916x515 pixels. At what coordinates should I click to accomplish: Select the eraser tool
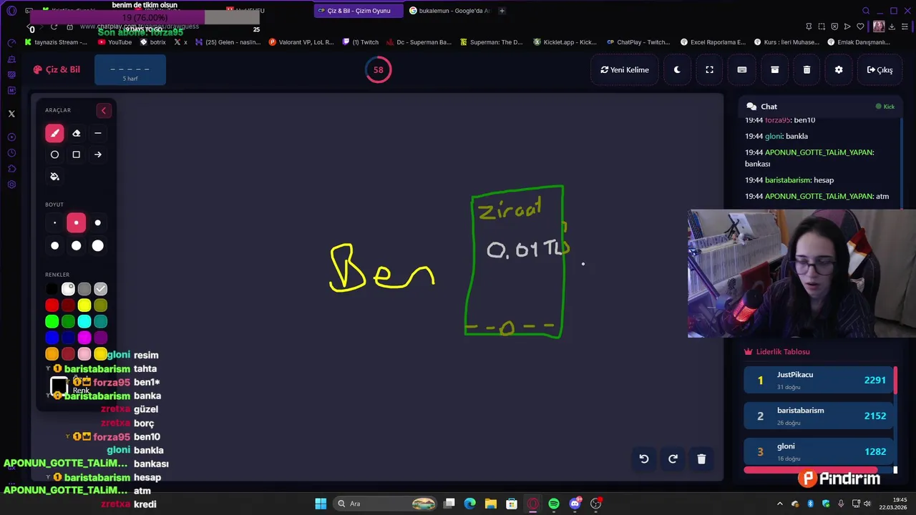pos(77,133)
